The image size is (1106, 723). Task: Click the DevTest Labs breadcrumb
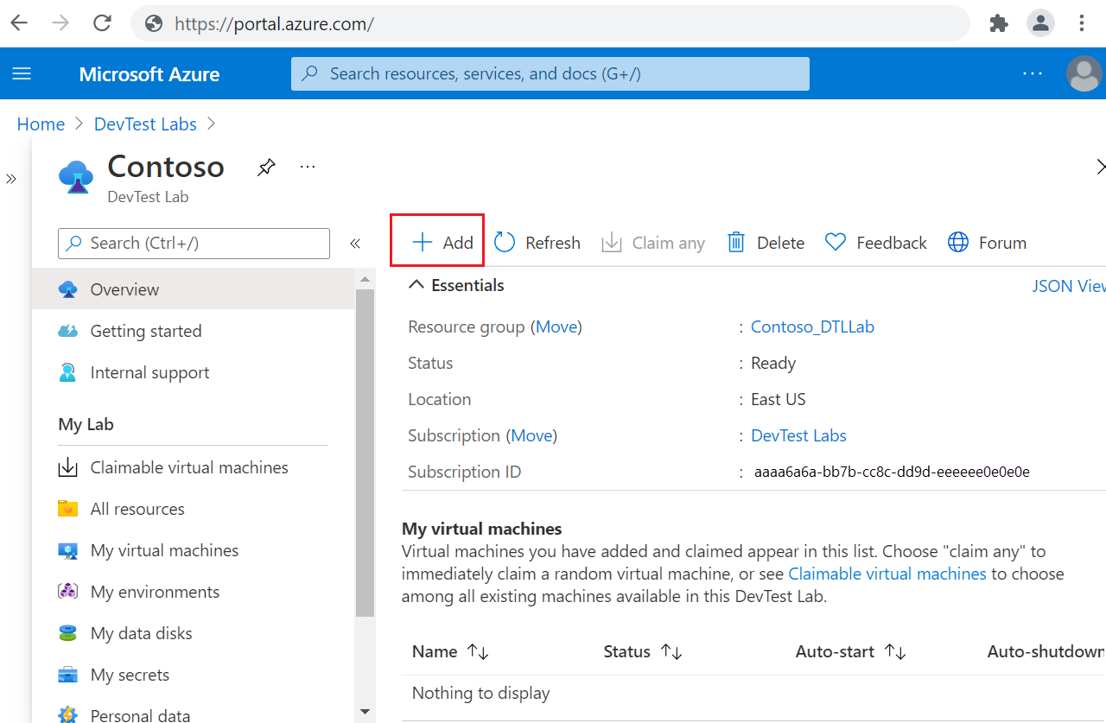[x=145, y=124]
